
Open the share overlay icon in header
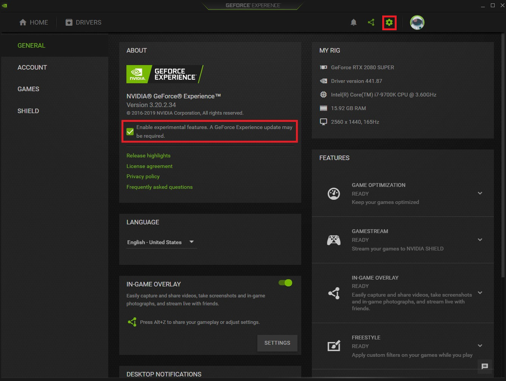click(371, 22)
